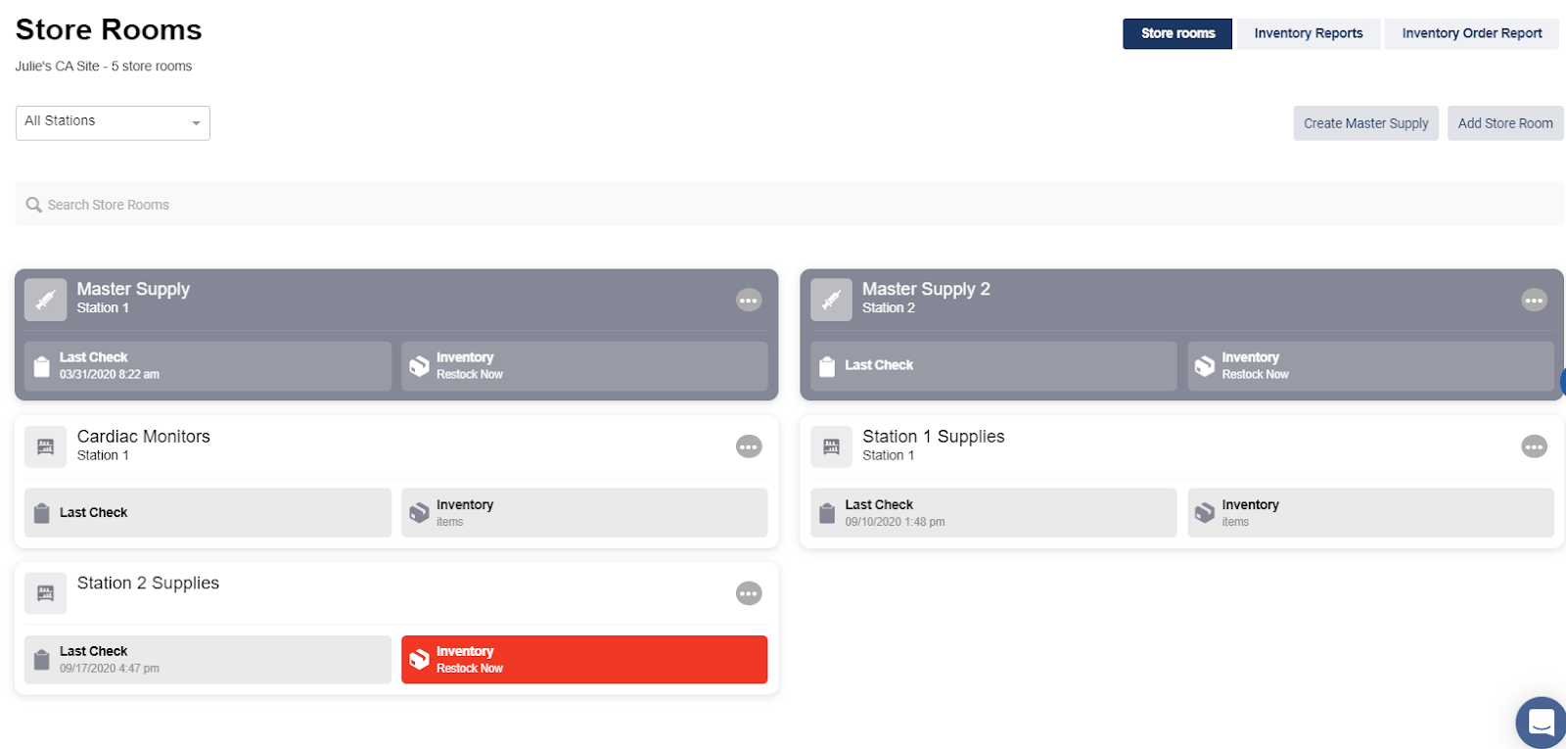Viewport: 1566px width, 749px height.
Task: Open options menu for Station 2 Supplies
Action: 749,593
